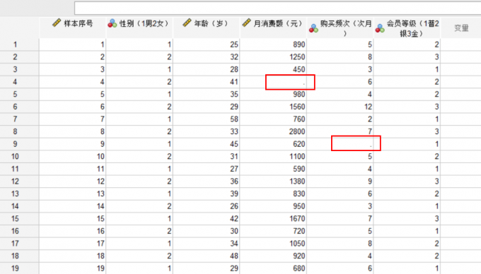Select row header number 13

coord(20,193)
